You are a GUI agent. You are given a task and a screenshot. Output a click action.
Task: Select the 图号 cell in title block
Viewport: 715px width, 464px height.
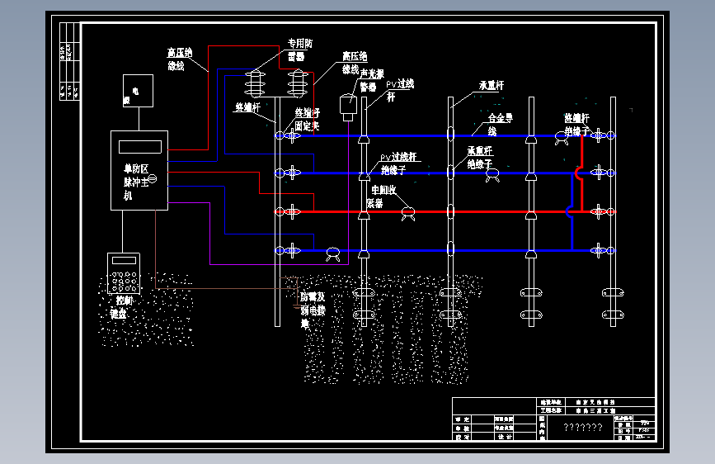[x=623, y=430]
